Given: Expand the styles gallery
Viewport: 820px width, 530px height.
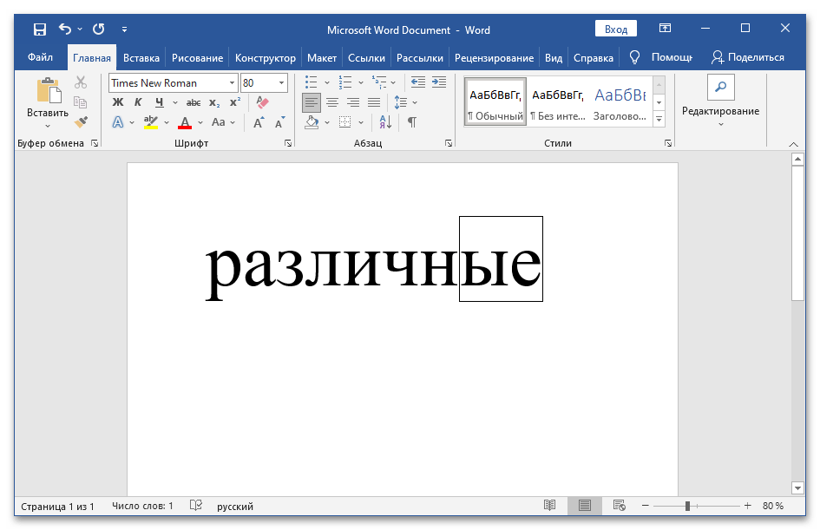Looking at the screenshot, I should [x=659, y=119].
